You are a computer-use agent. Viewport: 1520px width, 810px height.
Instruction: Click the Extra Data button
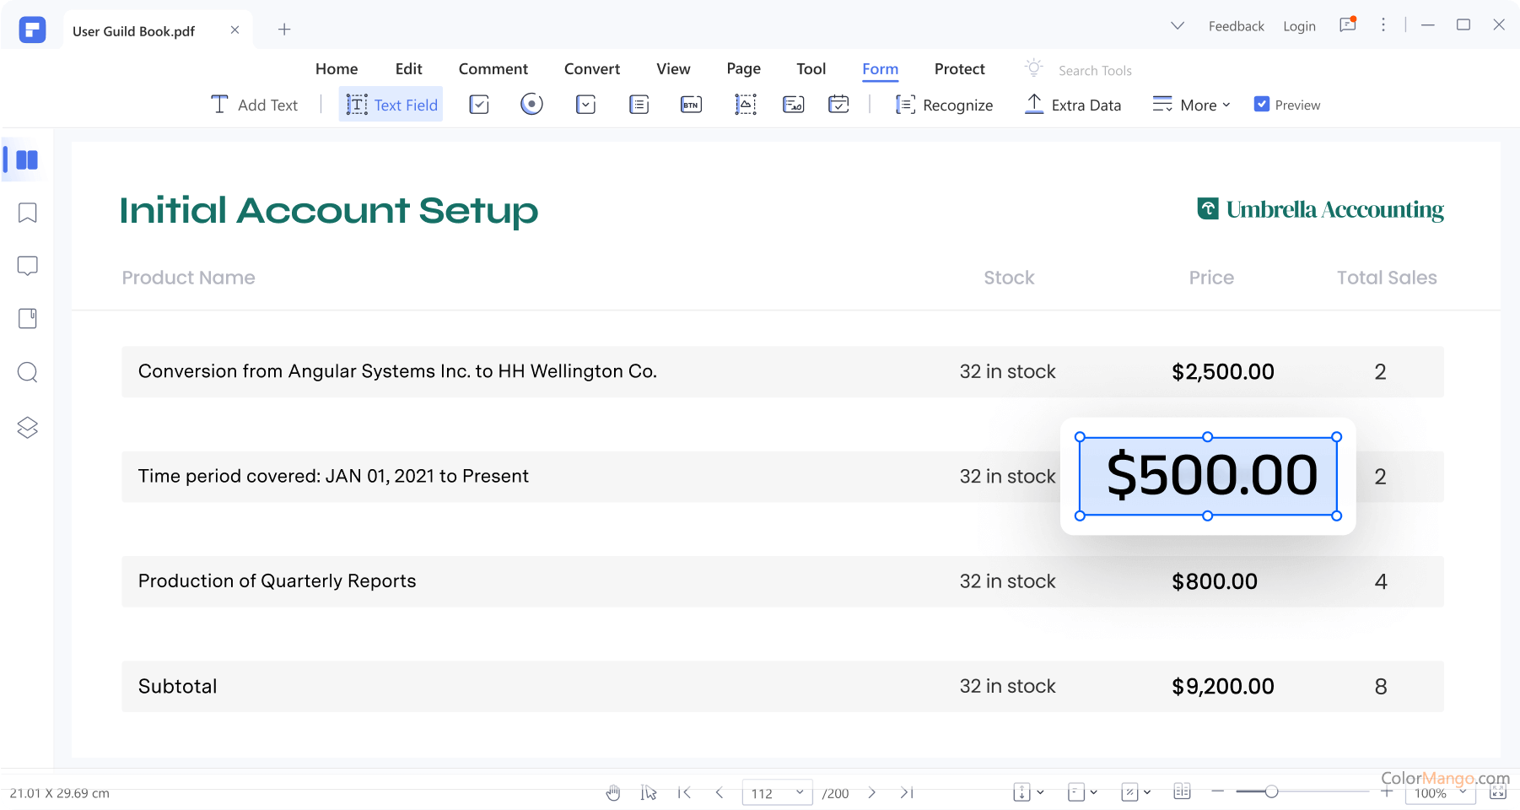1073,105
